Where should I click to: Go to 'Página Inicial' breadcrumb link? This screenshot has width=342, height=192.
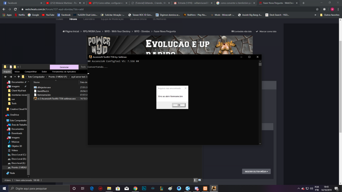point(71,31)
